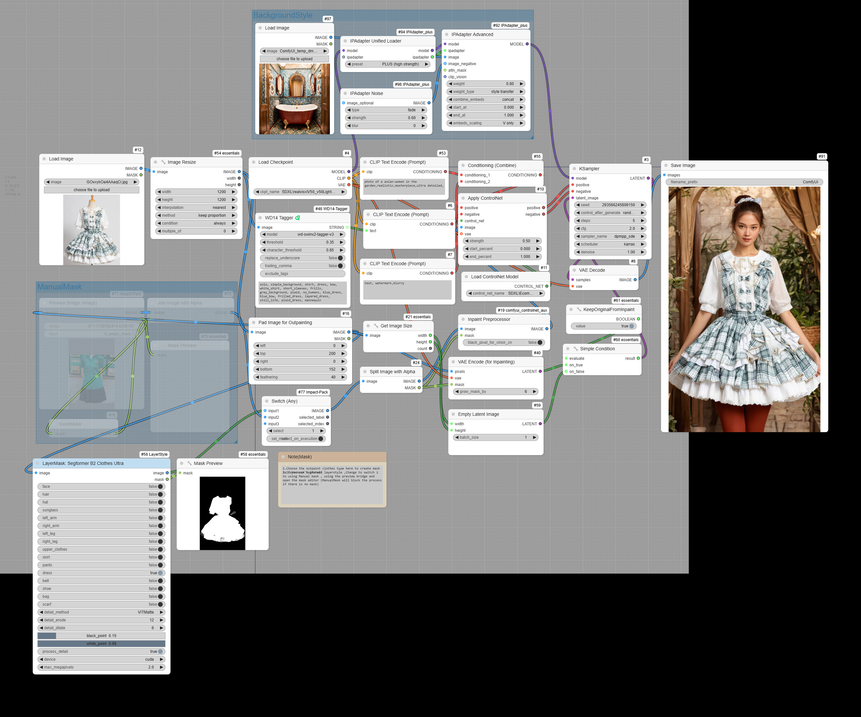Click the wrench icon on Mask Preview #58 node

pyautogui.click(x=189, y=464)
